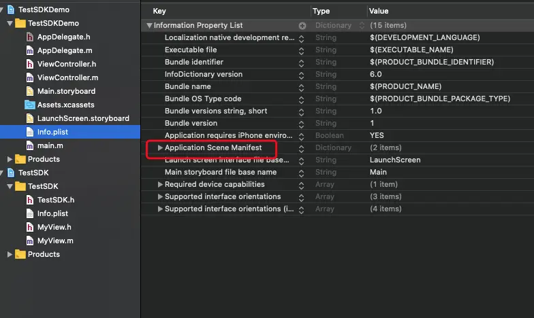This screenshot has width=534, height=318.
Task: Click the add button on Information Property List
Action: pos(302,25)
